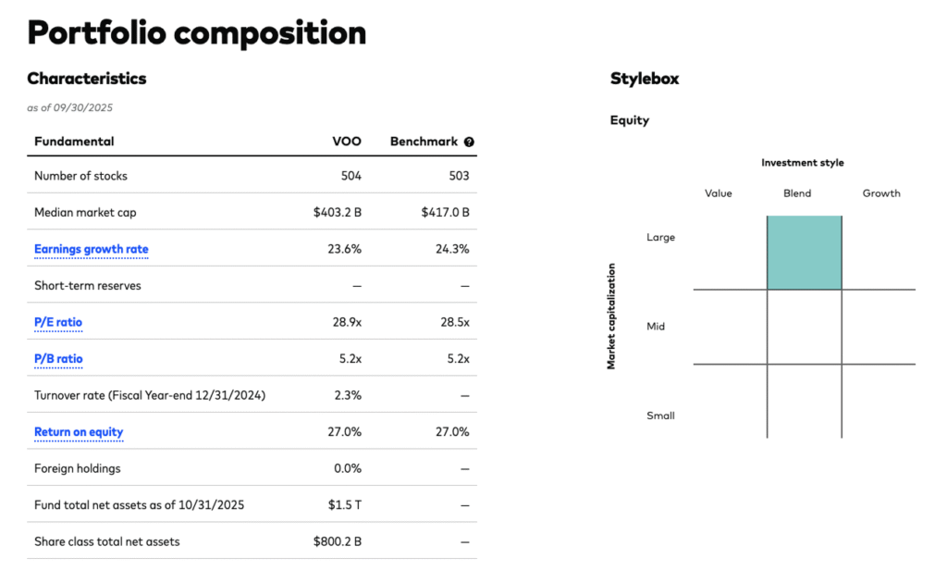Viewport: 947px width, 583px height.
Task: Click the Turnover rate row label
Action: pyautogui.click(x=150, y=395)
